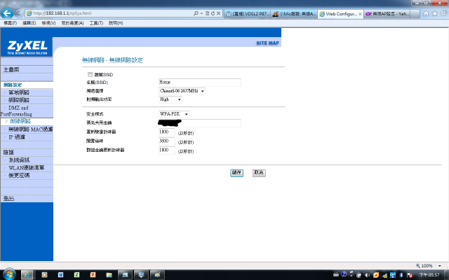Open Word from the taskbar
Viewport: 449px width, 280px height.
(x=60, y=274)
